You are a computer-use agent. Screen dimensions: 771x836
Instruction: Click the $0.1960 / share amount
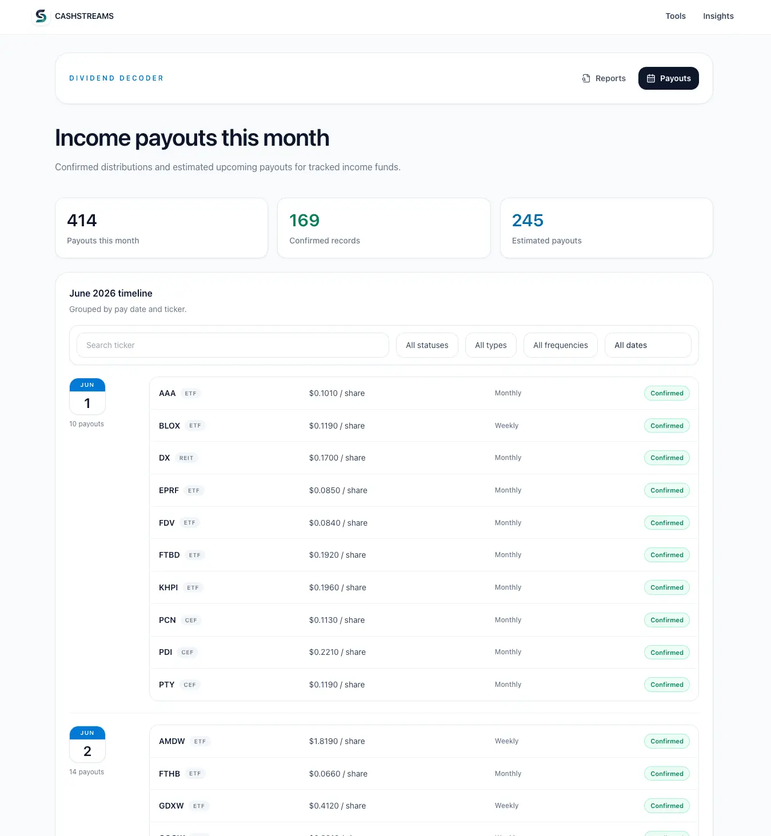[x=337, y=587]
